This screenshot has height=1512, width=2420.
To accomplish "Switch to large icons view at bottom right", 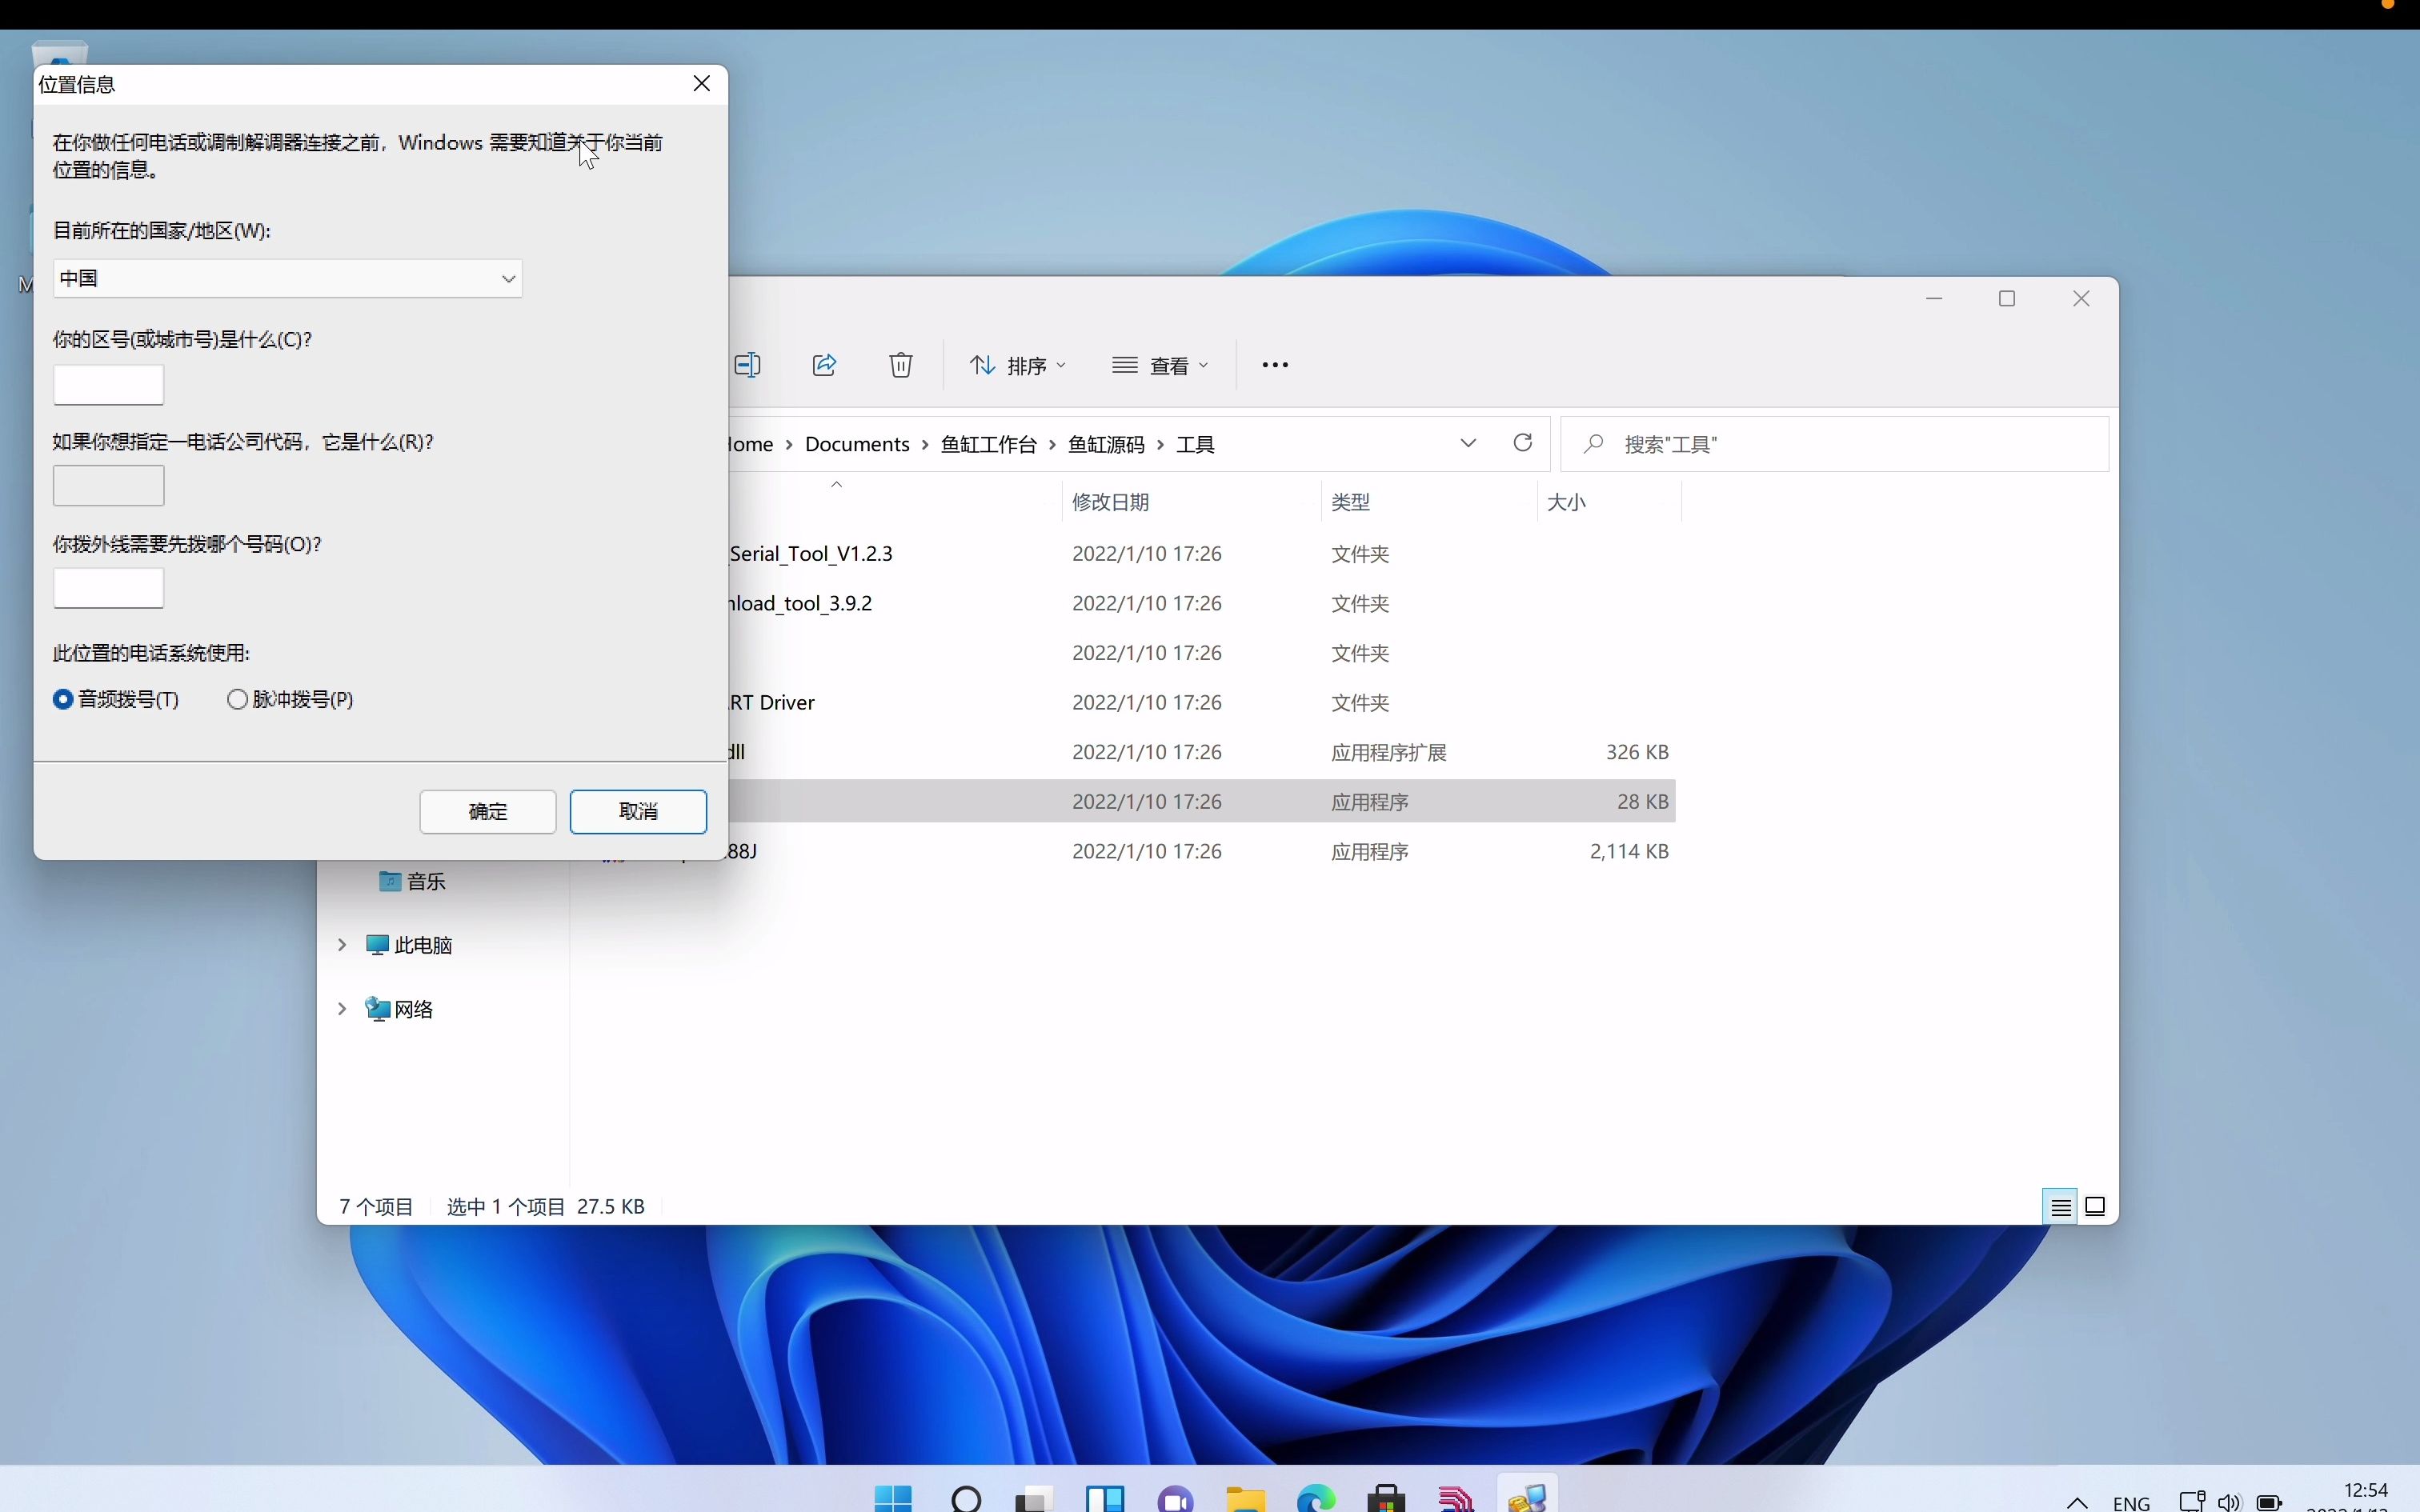I will (2096, 1206).
